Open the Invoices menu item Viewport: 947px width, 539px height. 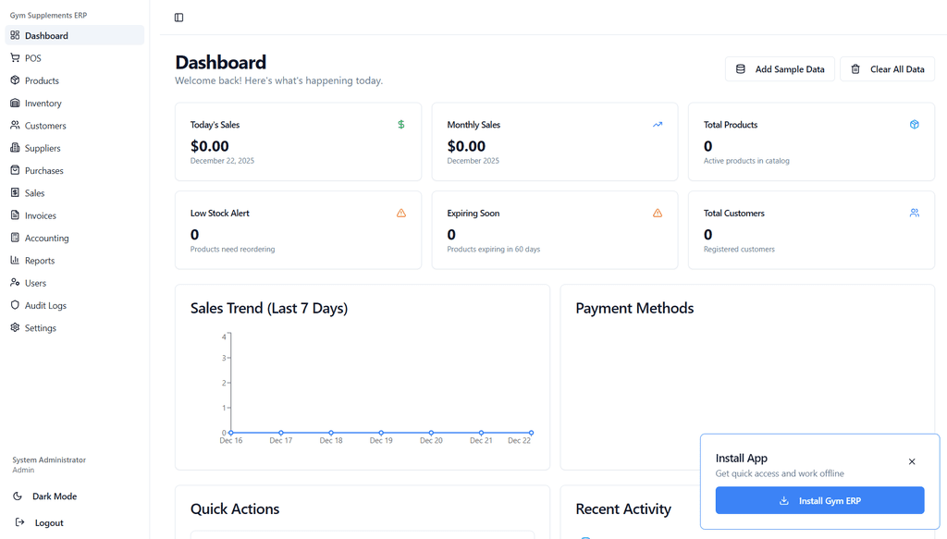click(x=40, y=215)
